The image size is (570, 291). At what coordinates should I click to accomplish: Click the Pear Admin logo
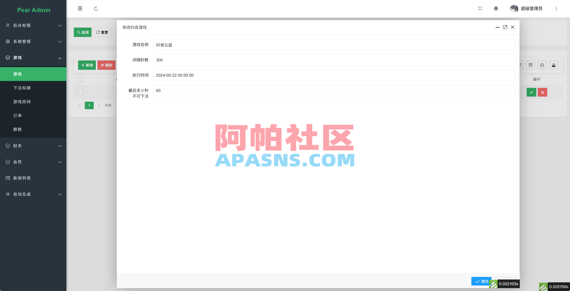tap(34, 10)
